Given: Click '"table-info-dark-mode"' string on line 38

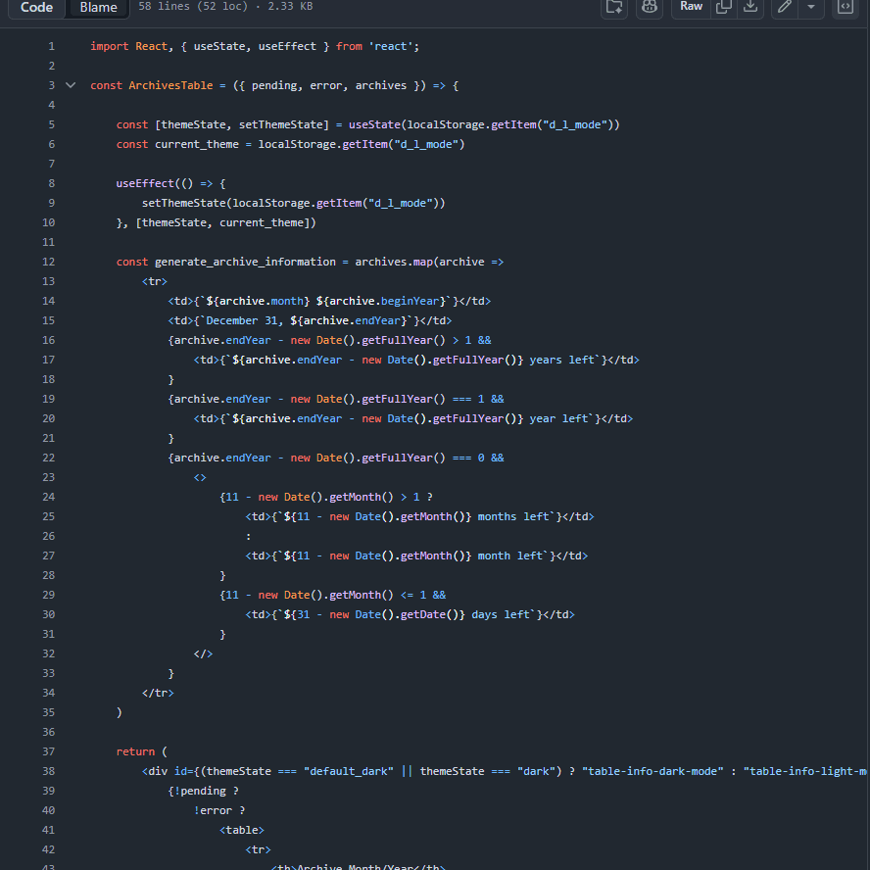Looking at the screenshot, I should tap(652, 771).
